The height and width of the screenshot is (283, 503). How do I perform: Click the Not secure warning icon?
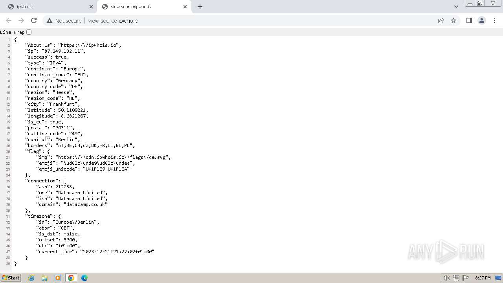(50, 20)
